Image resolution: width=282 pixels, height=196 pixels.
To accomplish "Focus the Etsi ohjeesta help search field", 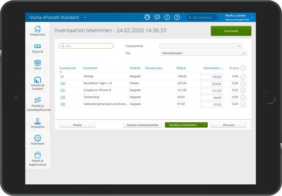I will [202, 17].
